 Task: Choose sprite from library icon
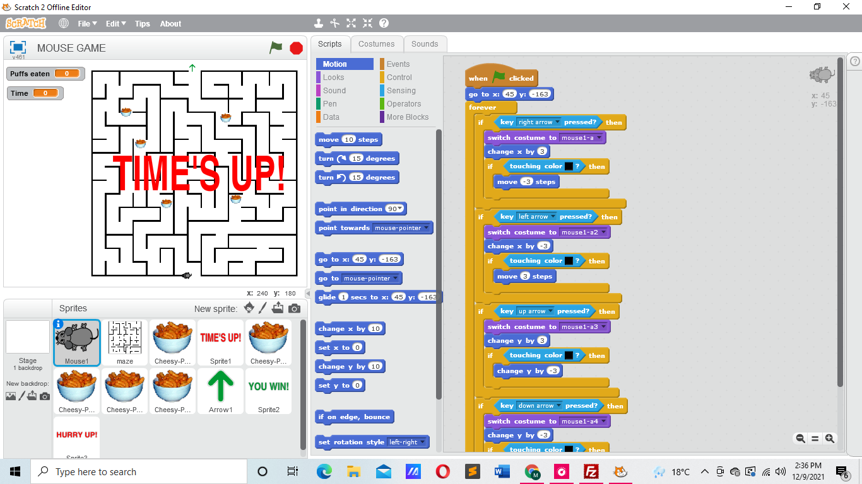tap(249, 308)
